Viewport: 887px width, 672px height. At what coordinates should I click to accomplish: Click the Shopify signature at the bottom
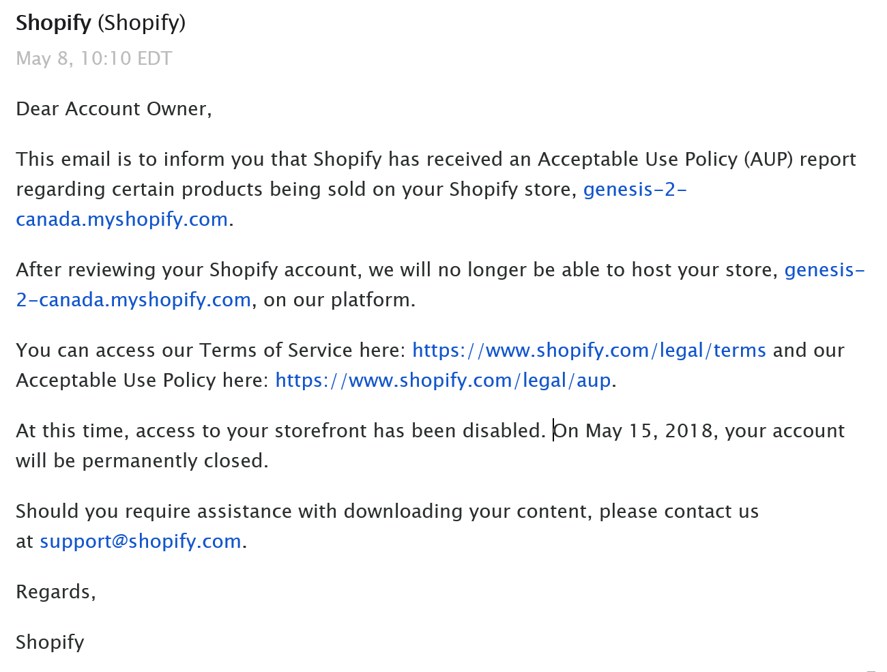click(x=50, y=643)
